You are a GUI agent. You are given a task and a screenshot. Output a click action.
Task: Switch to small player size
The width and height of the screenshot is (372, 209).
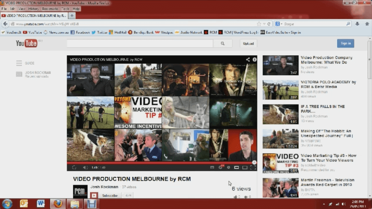[237, 168]
